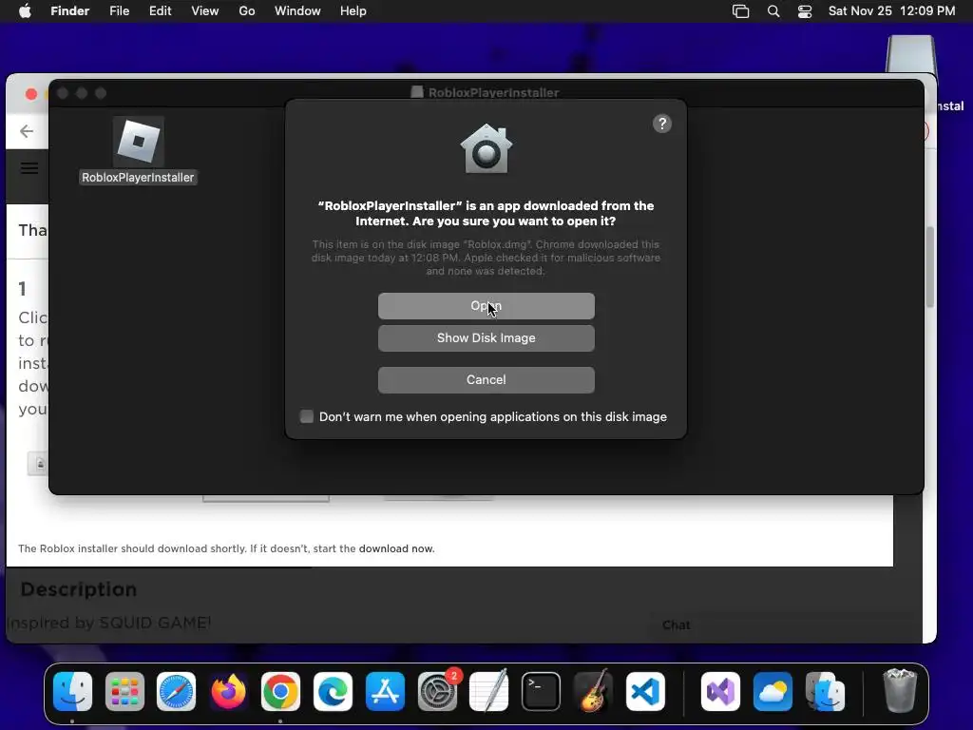
Task: Open the Trash in the Dock
Action: (x=900, y=690)
